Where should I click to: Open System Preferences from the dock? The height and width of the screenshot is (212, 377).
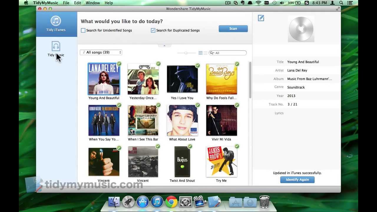click(186, 202)
